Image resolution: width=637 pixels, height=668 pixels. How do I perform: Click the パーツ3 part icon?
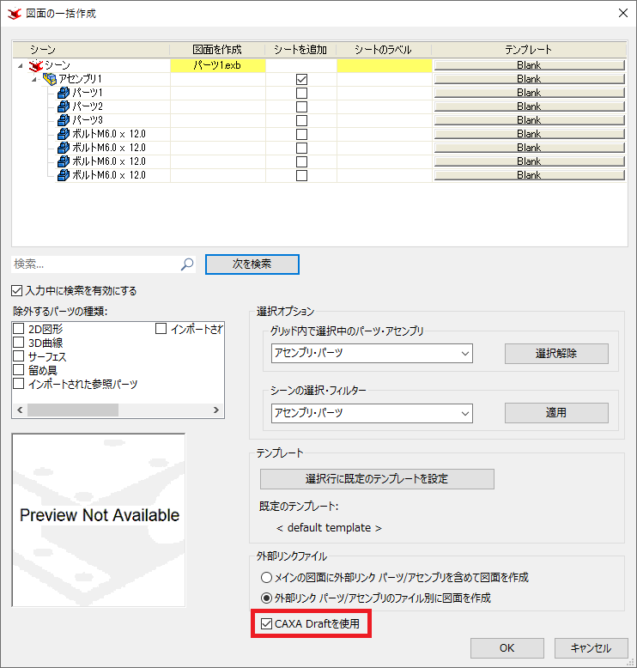pyautogui.click(x=64, y=119)
